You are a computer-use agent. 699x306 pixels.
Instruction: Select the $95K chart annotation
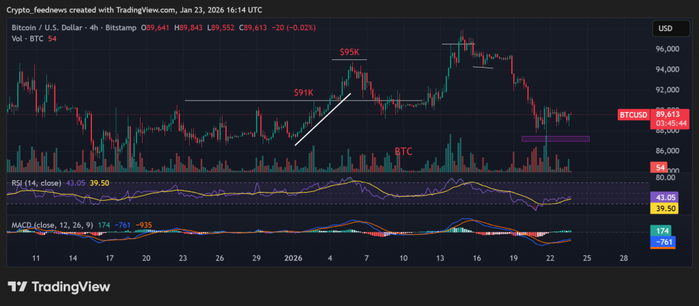pyautogui.click(x=349, y=52)
